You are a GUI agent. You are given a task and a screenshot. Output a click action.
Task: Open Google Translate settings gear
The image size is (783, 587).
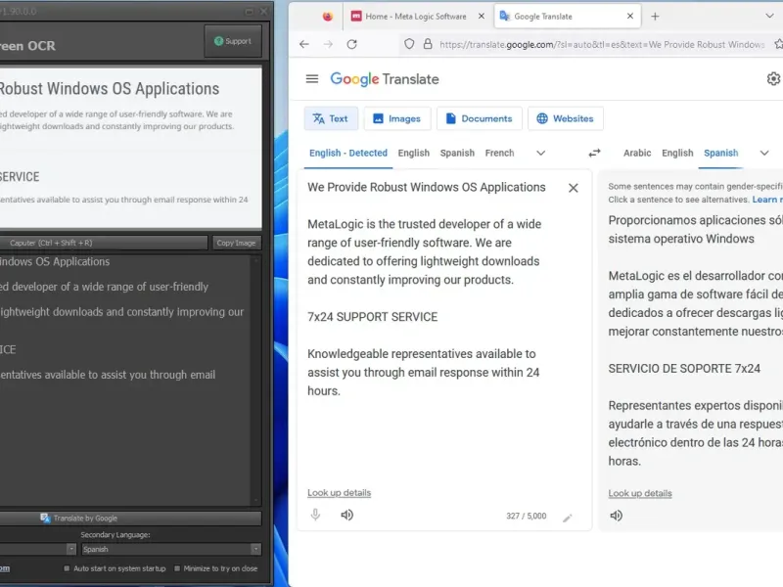773,79
